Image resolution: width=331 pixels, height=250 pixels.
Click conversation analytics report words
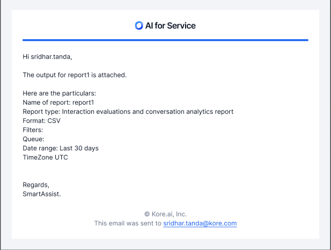point(189,112)
